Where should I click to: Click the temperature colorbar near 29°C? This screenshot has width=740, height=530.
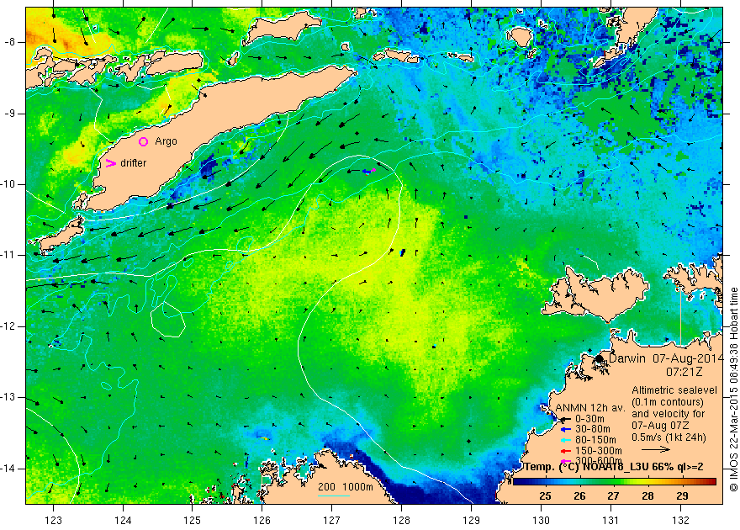point(682,481)
